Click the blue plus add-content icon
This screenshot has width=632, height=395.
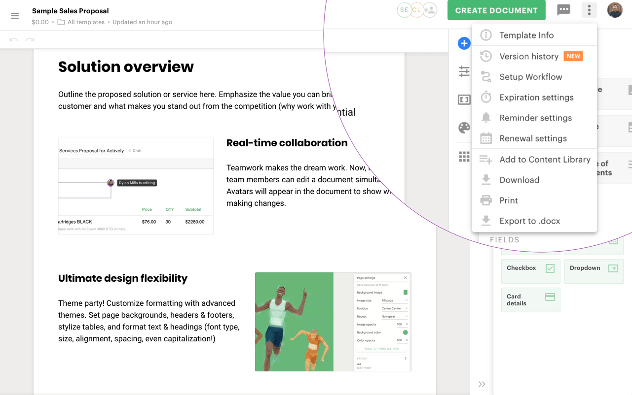click(464, 43)
